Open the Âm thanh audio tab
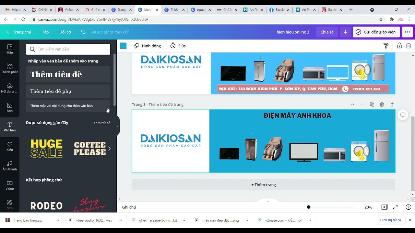The height and width of the screenshot is (233, 415). pos(10,166)
